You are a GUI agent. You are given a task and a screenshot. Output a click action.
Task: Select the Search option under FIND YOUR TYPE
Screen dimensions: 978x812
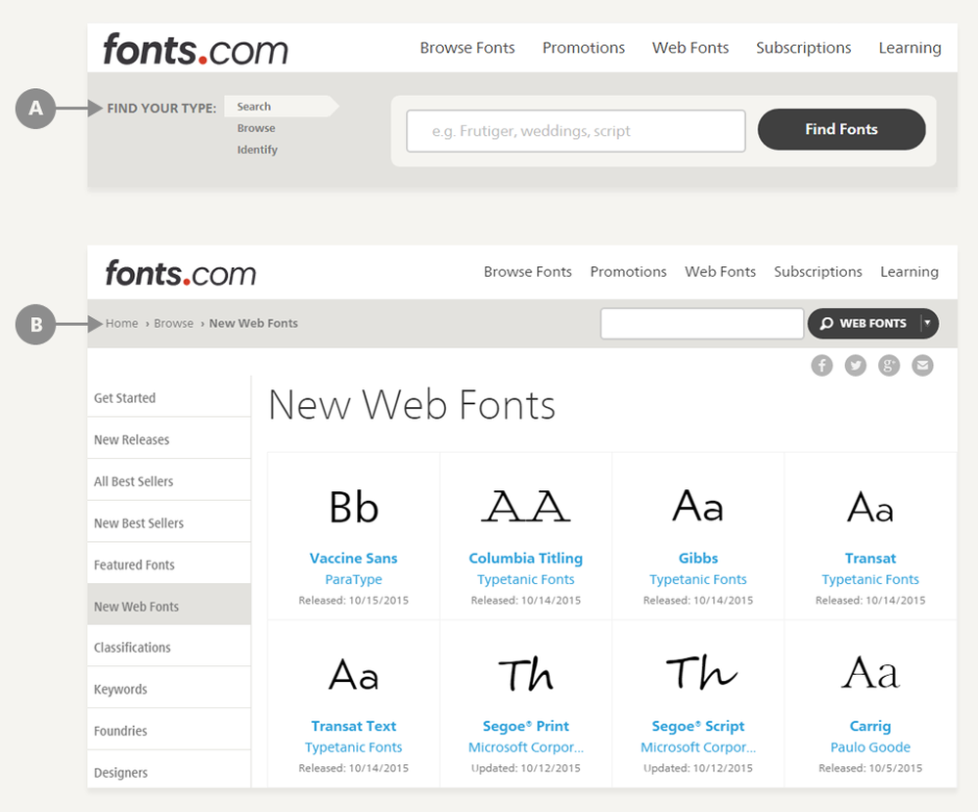252,106
